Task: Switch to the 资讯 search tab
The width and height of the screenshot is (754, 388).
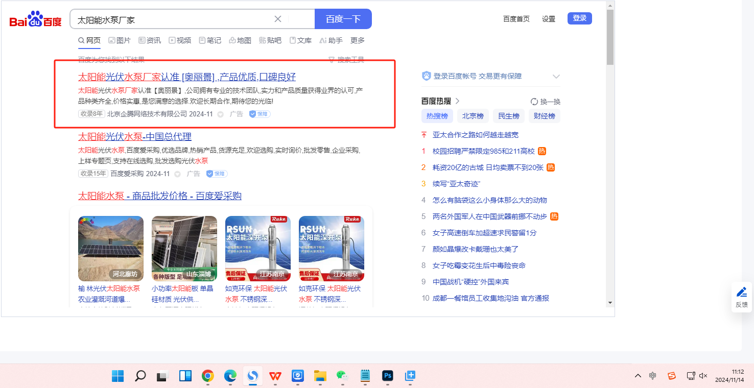Action: click(150, 40)
